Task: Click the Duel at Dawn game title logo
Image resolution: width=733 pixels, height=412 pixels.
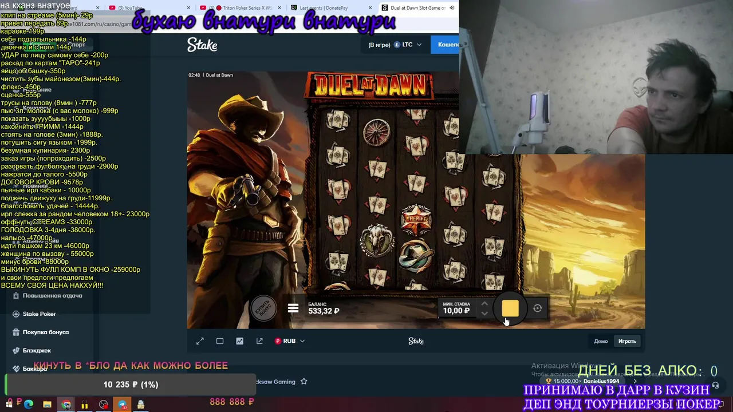Action: [x=369, y=85]
